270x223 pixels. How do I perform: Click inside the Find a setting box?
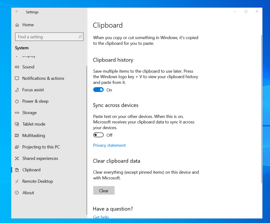49,37
